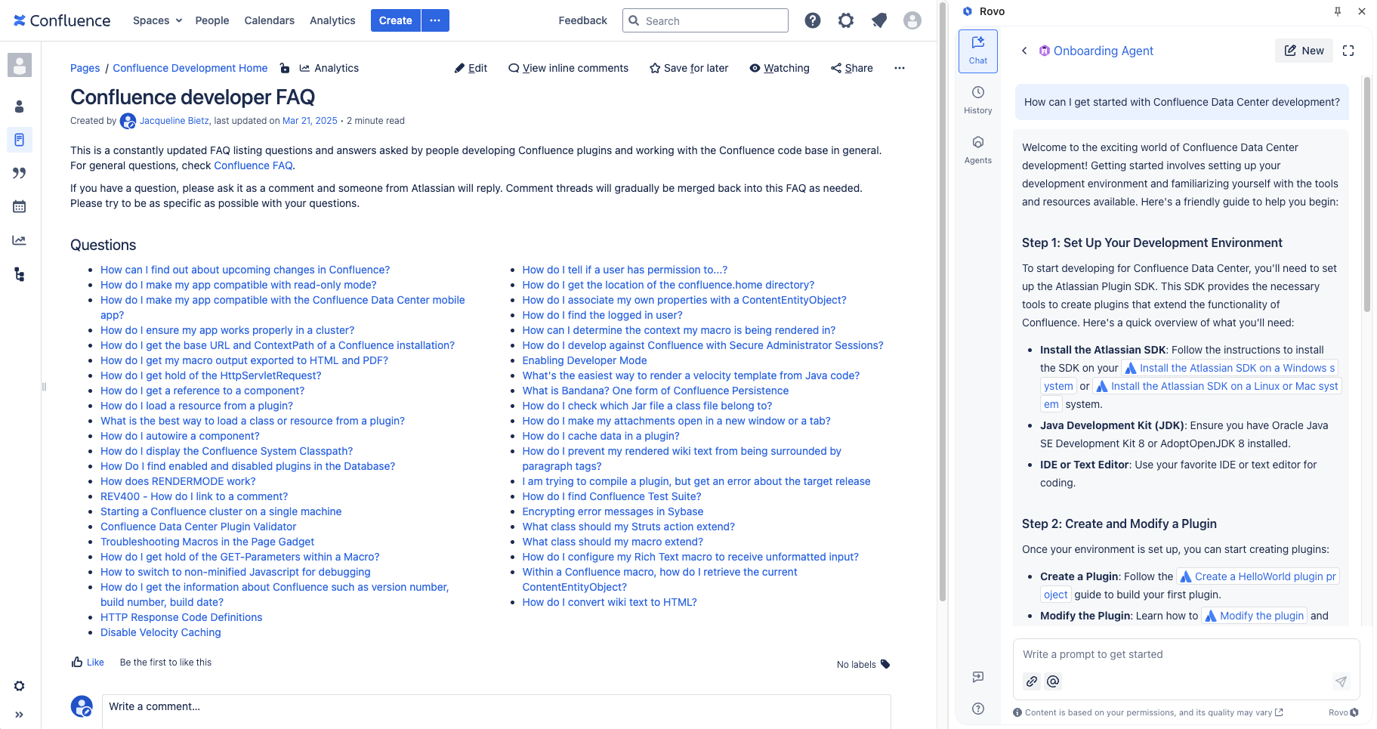
Task: Send feedback using the icon at Rovo panel bottom
Action: (977, 677)
